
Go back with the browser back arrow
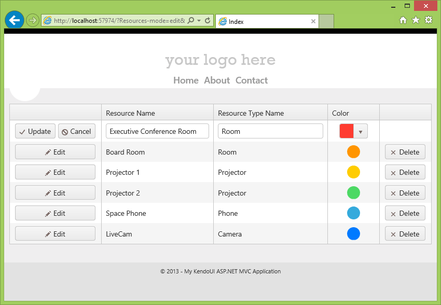15,20
